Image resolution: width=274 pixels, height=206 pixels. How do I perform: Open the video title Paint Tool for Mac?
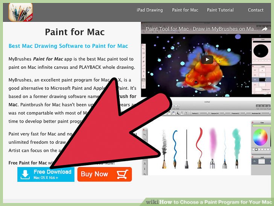(x=201, y=29)
